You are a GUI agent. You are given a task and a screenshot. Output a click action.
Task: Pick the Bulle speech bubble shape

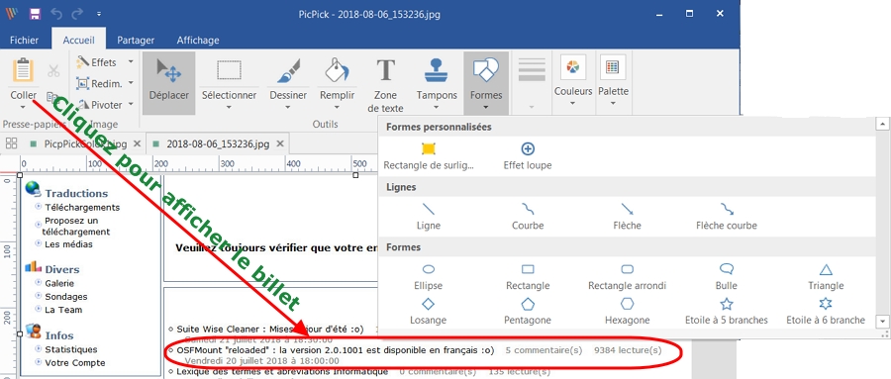(727, 277)
